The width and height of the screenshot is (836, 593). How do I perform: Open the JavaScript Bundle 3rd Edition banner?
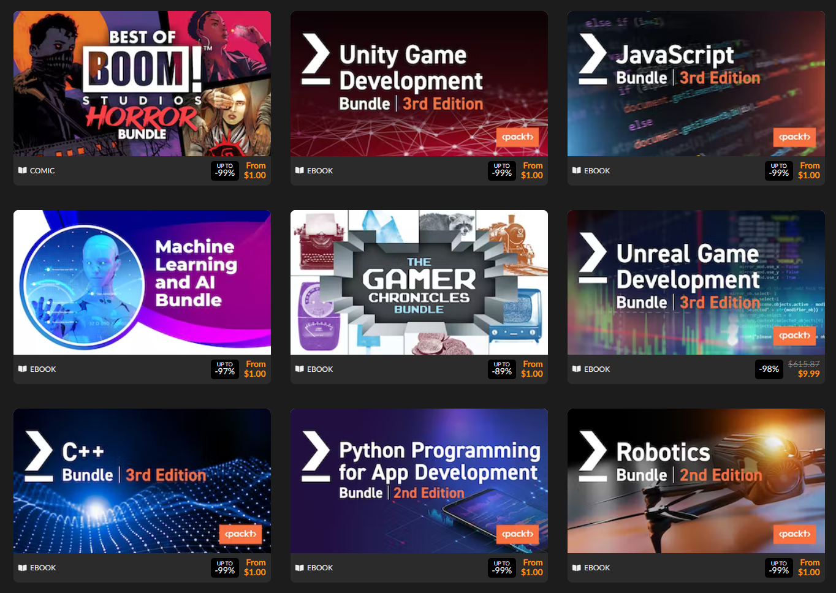(696, 83)
